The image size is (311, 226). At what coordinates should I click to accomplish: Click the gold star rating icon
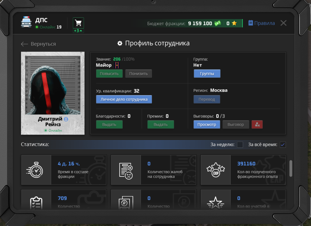tap(234, 23)
